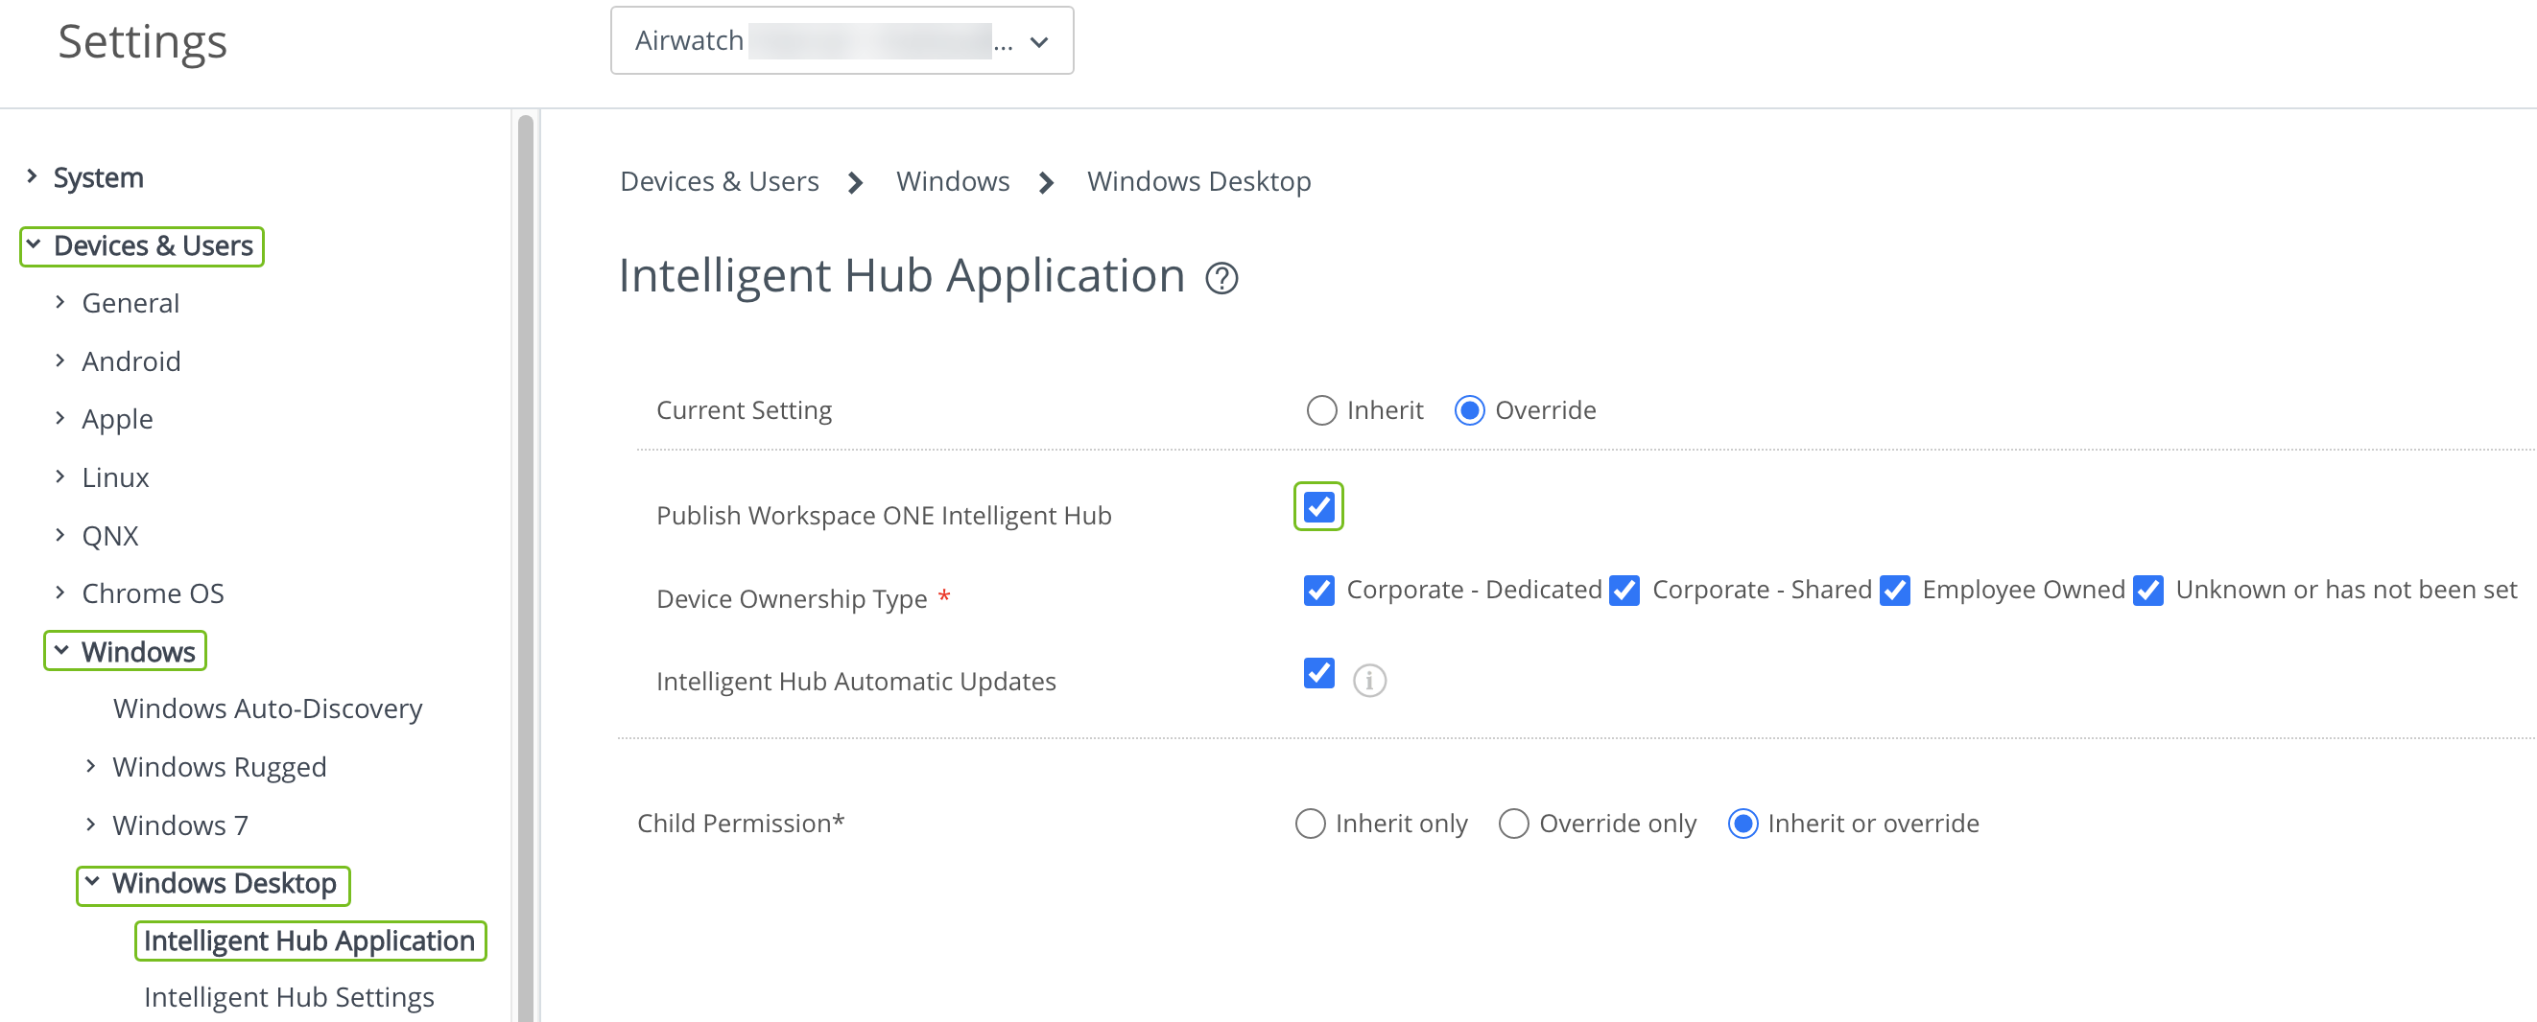Collapse the Windows tree node
This screenshot has width=2537, height=1022.
coord(61,650)
